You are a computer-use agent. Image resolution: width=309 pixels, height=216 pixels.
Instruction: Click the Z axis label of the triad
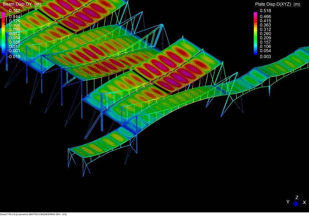pos(296,197)
